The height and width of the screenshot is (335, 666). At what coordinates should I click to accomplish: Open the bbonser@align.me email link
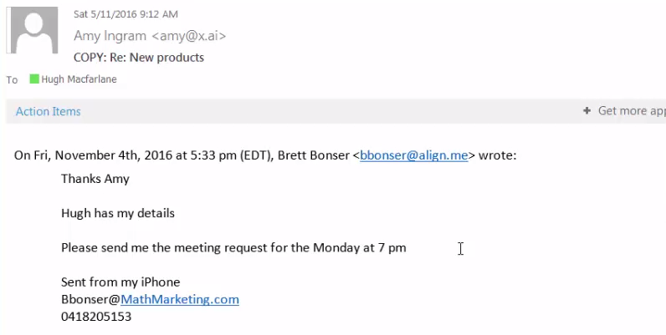[x=413, y=155]
